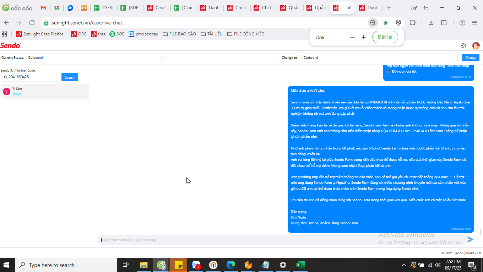
Task: Open the downloads icon
Action: click(x=431, y=23)
